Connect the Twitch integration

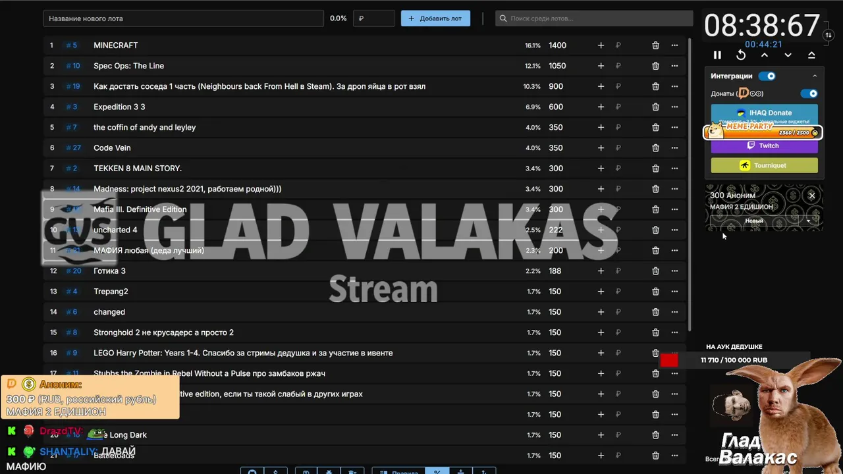click(764, 145)
